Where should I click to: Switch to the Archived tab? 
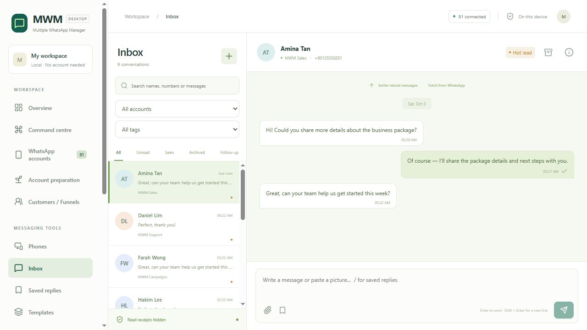[197, 153]
